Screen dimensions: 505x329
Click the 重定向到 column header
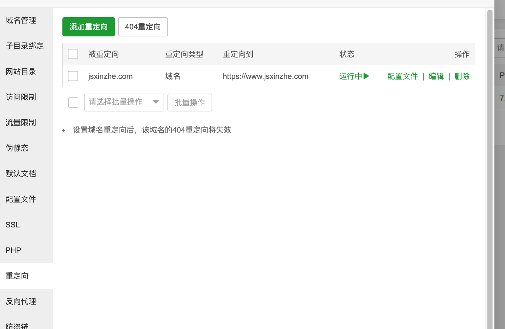pos(238,54)
